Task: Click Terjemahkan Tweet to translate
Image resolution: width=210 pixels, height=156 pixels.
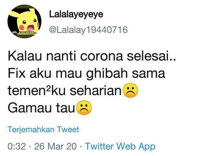Action: [43, 129]
